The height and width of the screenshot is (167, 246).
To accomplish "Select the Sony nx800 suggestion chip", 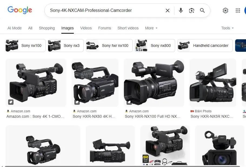I will tap(155, 46).
